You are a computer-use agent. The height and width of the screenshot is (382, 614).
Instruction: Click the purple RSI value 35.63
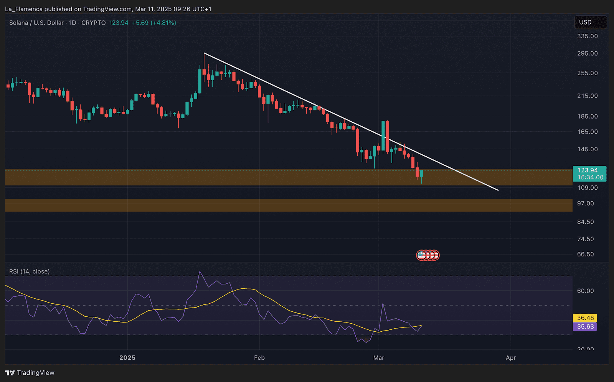pos(585,327)
